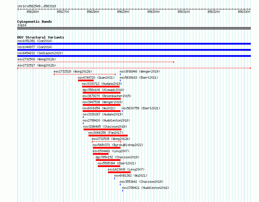Click the red bar under esv3679270
This screenshot has width=259, height=202.
coord(102,99)
